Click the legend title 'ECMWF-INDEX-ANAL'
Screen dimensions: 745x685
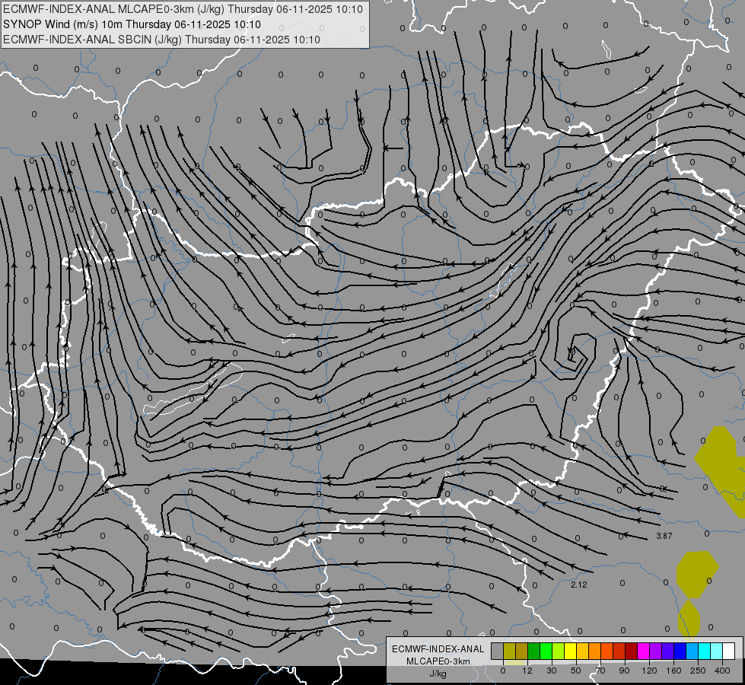pyautogui.click(x=438, y=649)
